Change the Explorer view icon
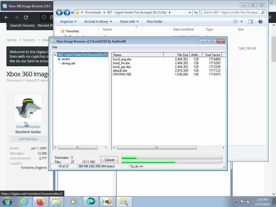 pos(236,22)
